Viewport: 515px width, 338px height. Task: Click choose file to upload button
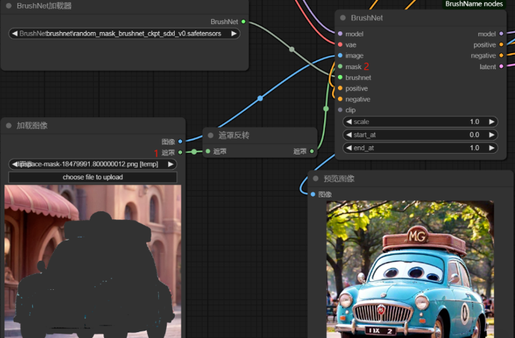click(x=93, y=177)
